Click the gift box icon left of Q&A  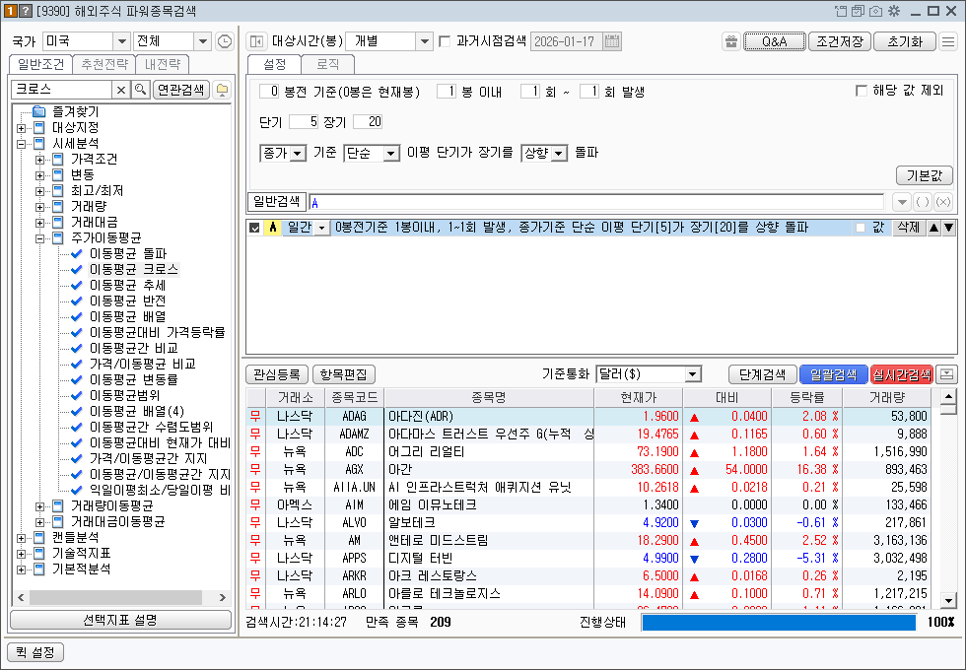[730, 41]
